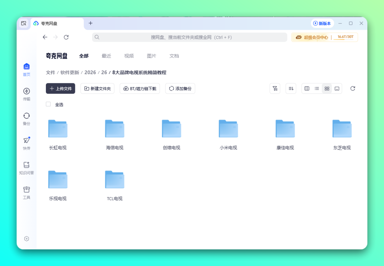Create folder via 新建文件夹 button
Screen dimensions: 384x266
pyautogui.click(x=97, y=88)
